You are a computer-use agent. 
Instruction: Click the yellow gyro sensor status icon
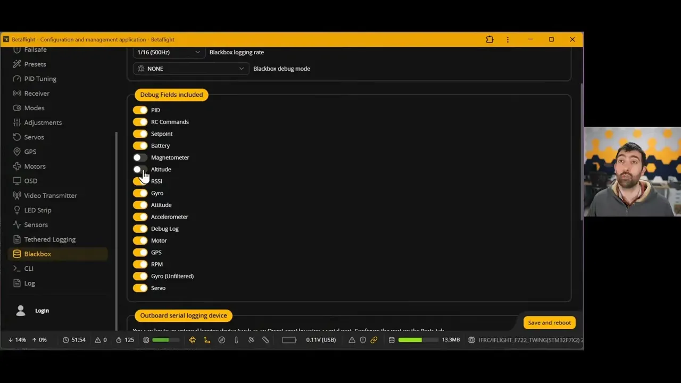[192, 340]
